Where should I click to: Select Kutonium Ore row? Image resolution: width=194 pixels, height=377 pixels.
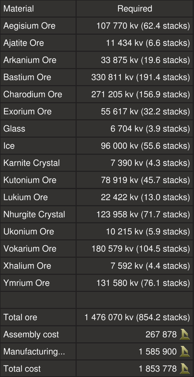coord(30,180)
